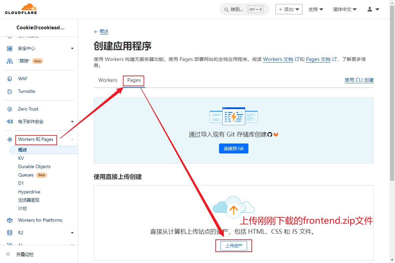
Task: Open the 使用 CLI 创建 link
Action: (x=359, y=80)
